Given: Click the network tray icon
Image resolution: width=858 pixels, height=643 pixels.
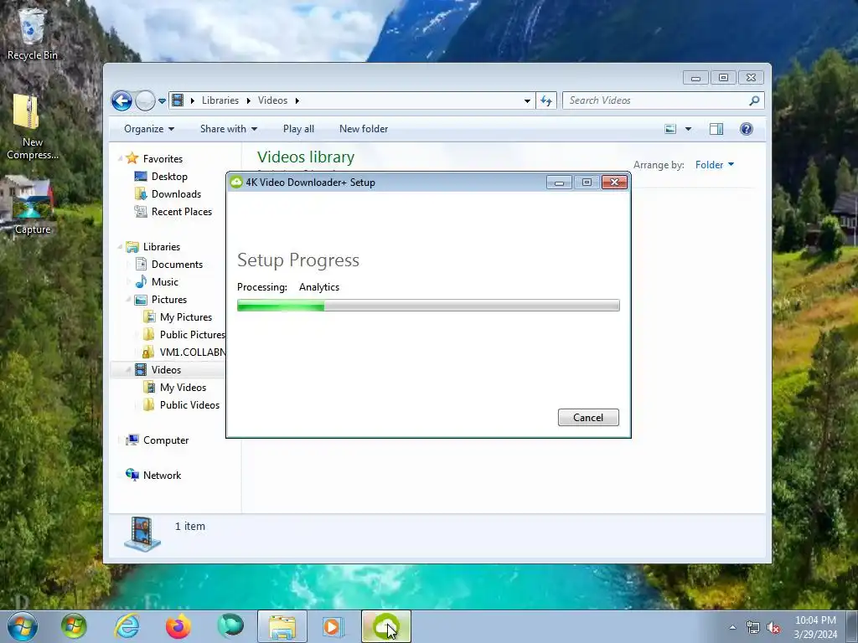Looking at the screenshot, I should click(753, 627).
